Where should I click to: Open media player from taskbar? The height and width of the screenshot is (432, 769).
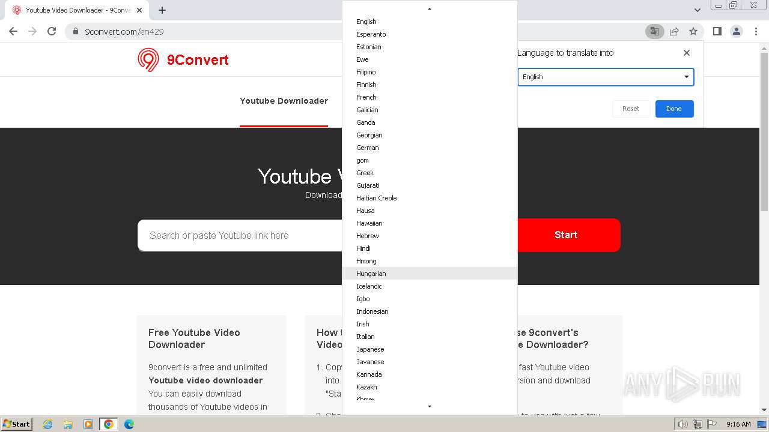(88, 424)
